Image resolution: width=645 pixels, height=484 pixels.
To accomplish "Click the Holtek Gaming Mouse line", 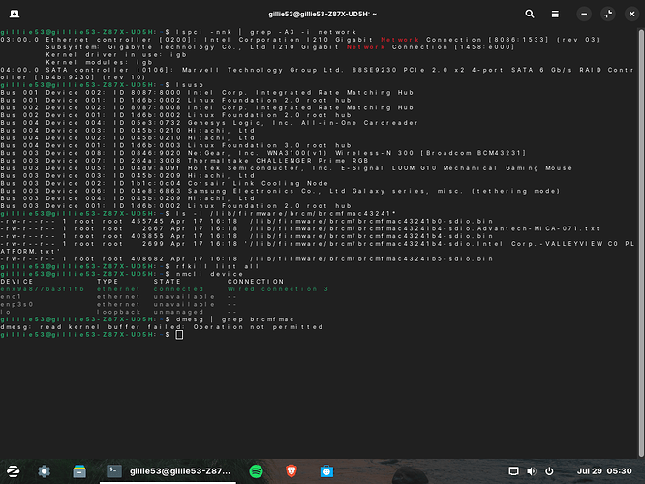I will (287, 168).
